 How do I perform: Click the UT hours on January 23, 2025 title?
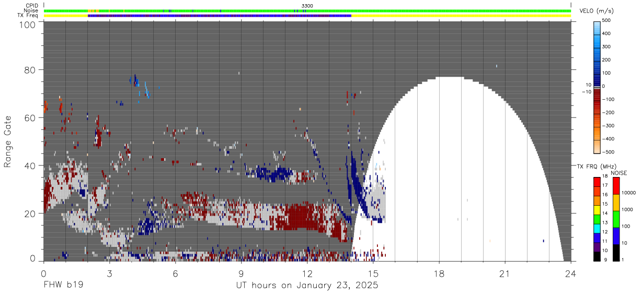tap(307, 286)
